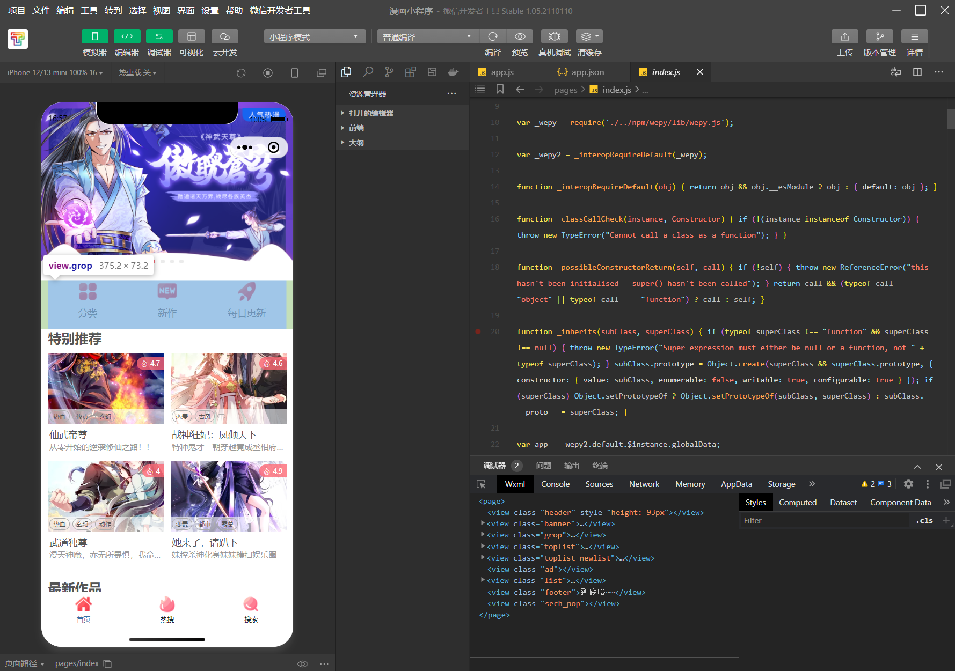Open the Docker whale sidebar icon
Screen dimensions: 955x671
[454, 72]
